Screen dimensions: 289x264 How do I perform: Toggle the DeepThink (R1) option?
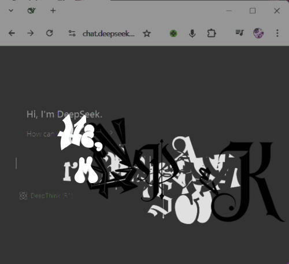pos(46,196)
